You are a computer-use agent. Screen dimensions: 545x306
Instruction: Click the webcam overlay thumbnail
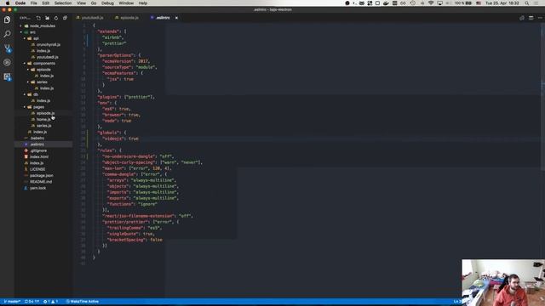(x=503, y=282)
